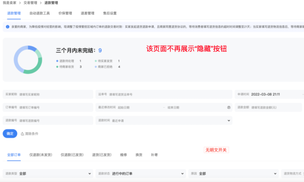This screenshot has width=304, height=182.
Task: Expand the 退款状态 进行中的订单 dropdown
Action: coord(182,174)
